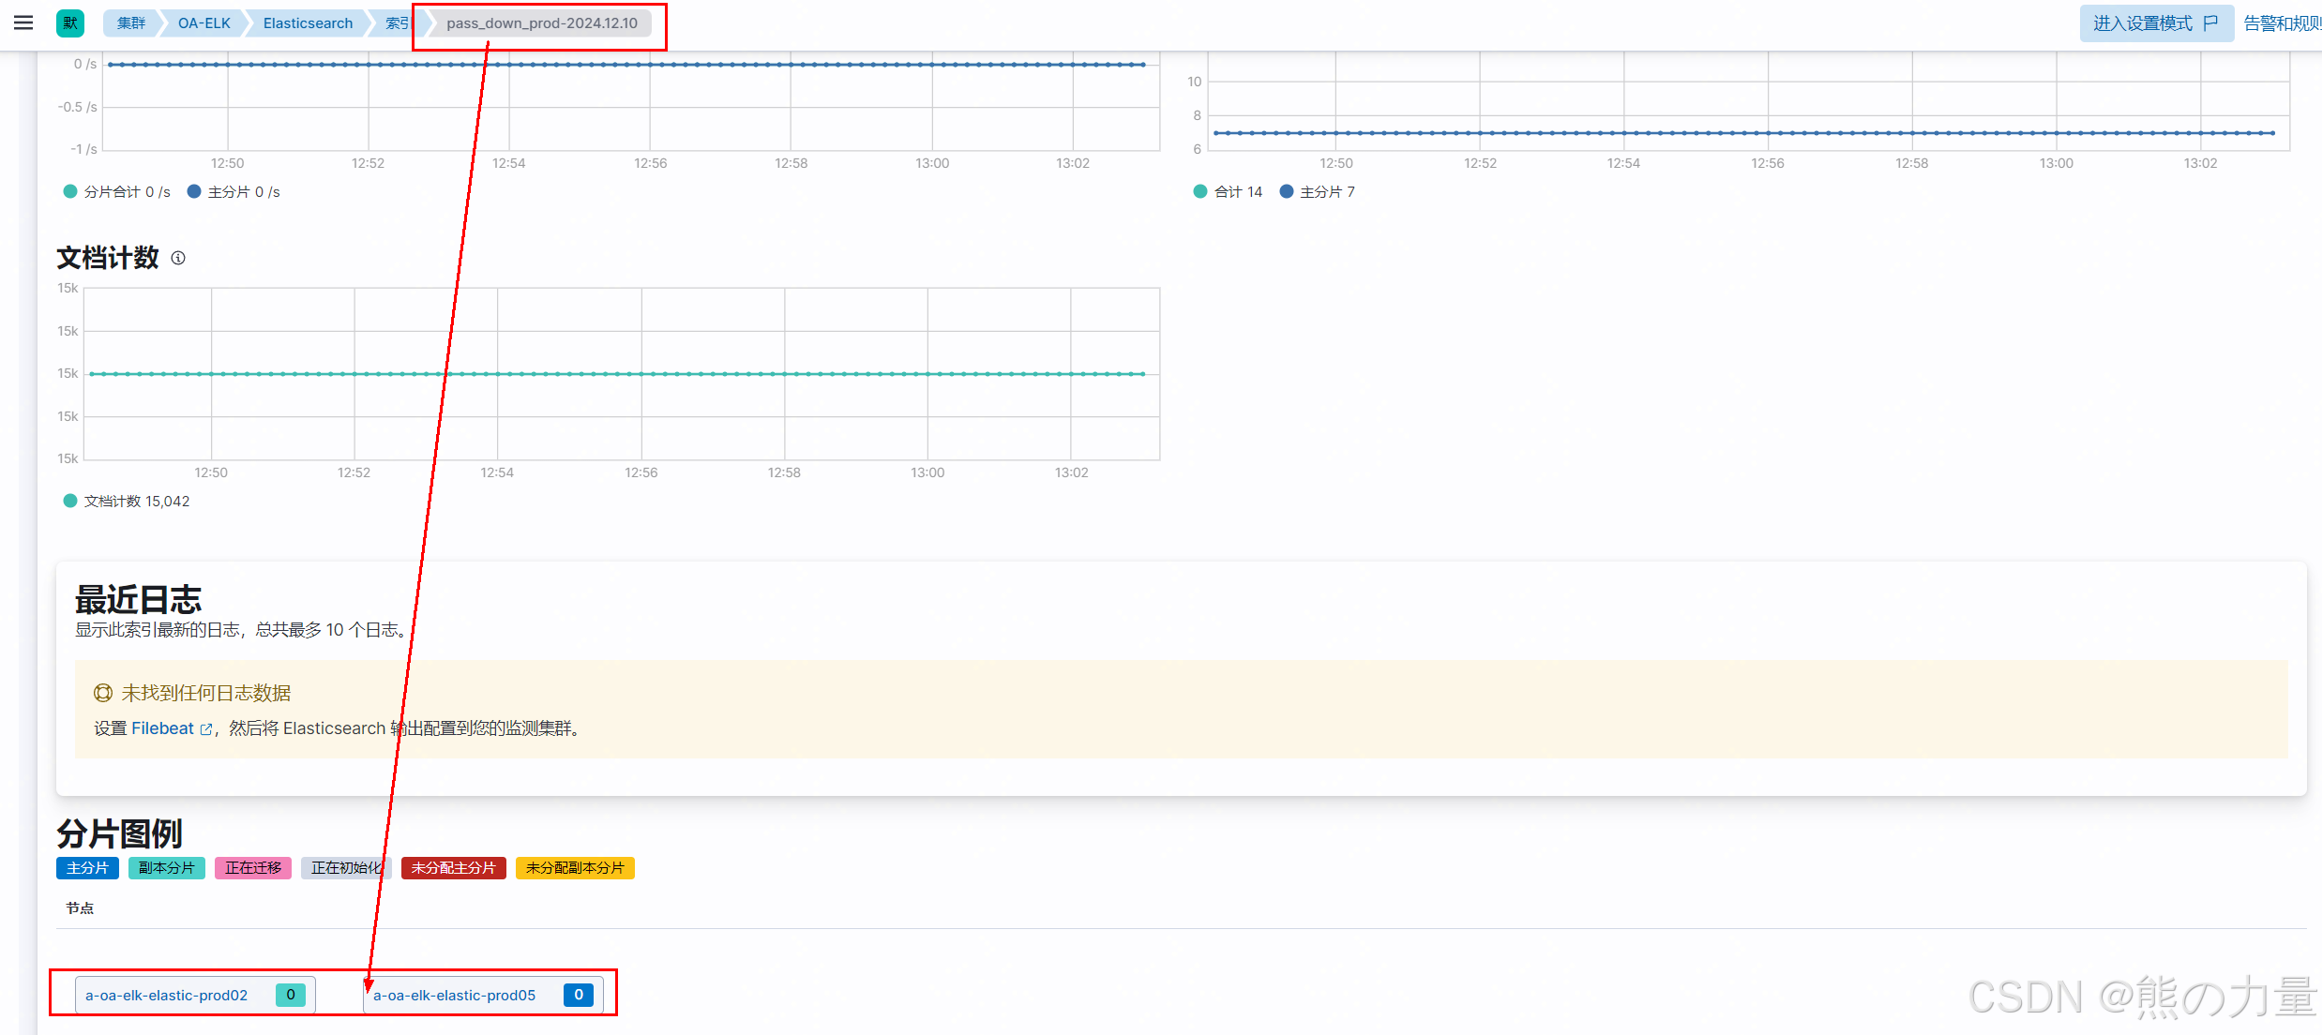Screen dimensions: 2322x1035
Task: Click the red 未分配主分片 legend swatch
Action: 453,868
